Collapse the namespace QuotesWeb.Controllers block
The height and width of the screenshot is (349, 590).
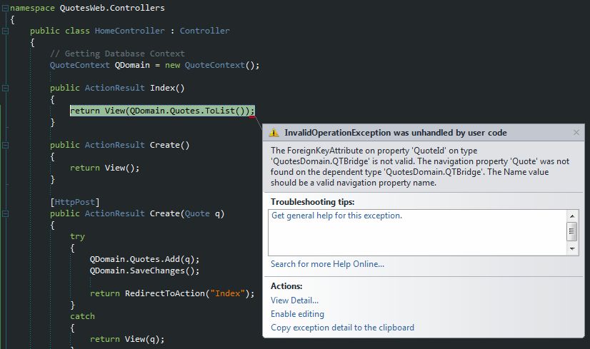click(5, 8)
